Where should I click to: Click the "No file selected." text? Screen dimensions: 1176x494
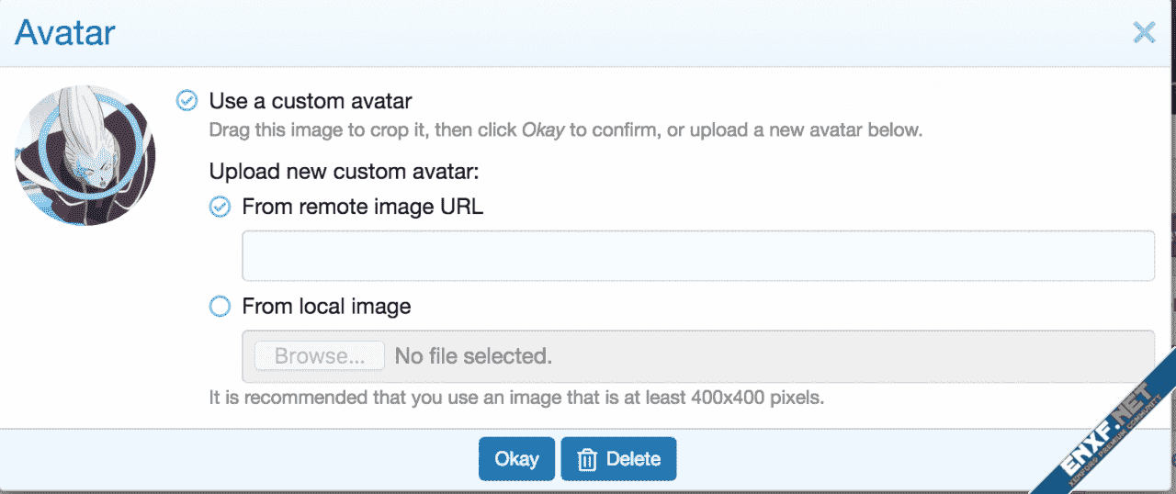click(x=473, y=355)
